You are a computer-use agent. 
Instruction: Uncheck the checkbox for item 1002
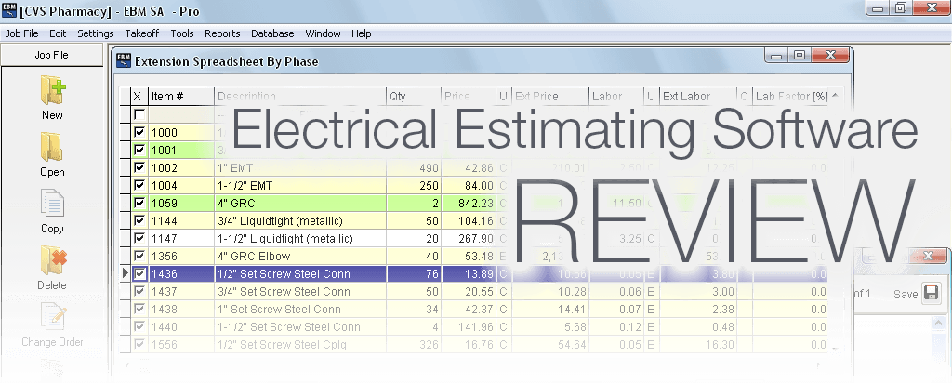pyautogui.click(x=139, y=166)
